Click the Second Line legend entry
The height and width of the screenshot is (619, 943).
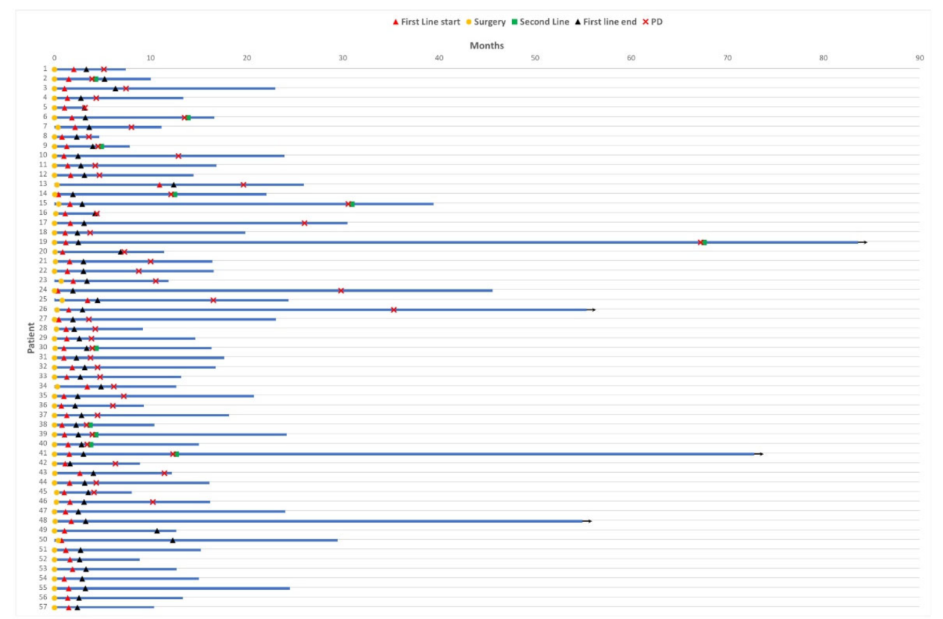[540, 22]
